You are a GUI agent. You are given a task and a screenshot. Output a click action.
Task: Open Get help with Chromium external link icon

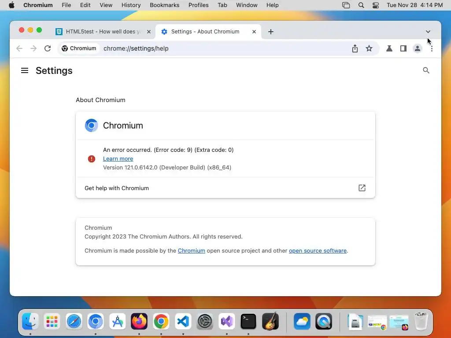pyautogui.click(x=362, y=188)
